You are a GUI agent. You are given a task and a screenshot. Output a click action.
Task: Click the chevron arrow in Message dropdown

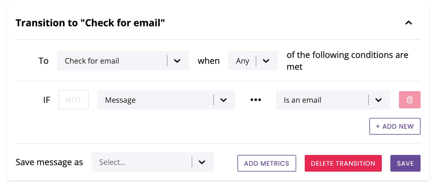[224, 100]
